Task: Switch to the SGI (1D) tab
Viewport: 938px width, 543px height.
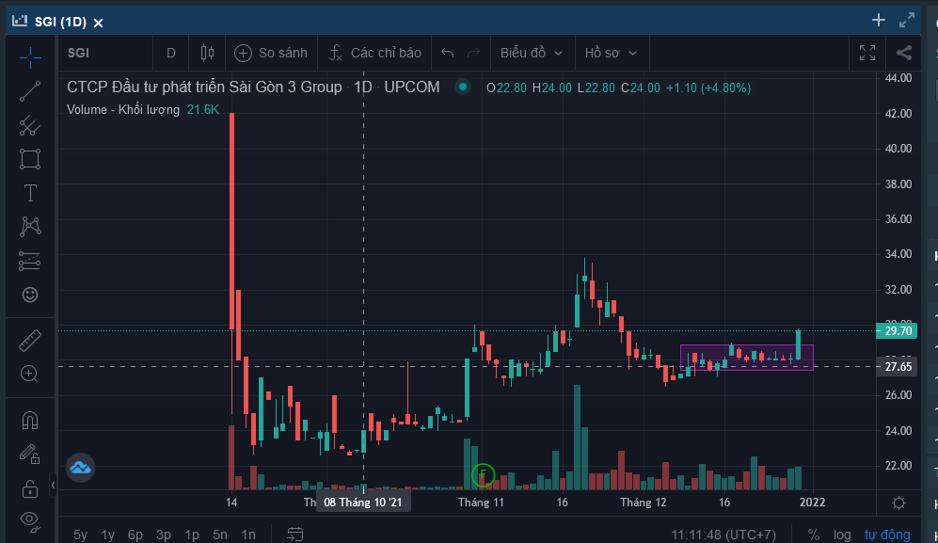Action: [62, 22]
